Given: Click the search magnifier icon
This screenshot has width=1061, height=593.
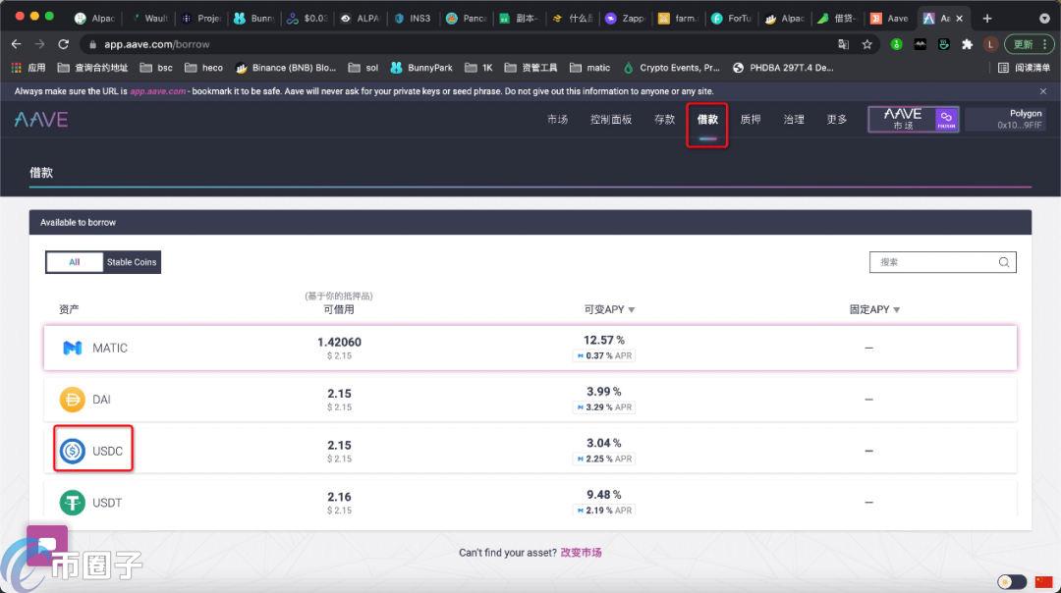Looking at the screenshot, I should click(1003, 262).
